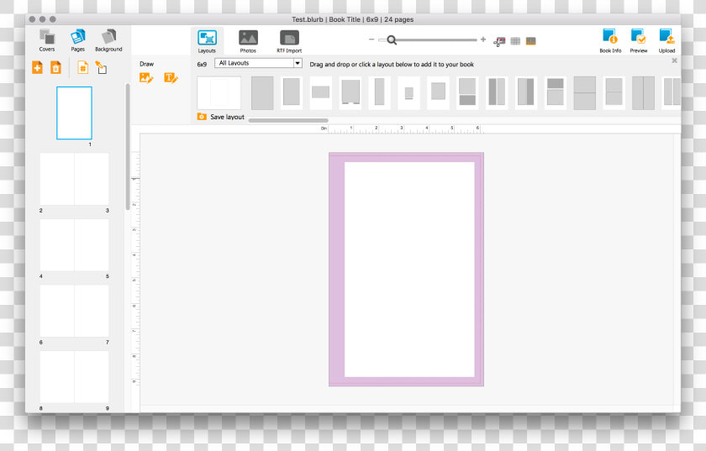Select the draw text box tool
The image size is (706, 451).
tap(171, 78)
